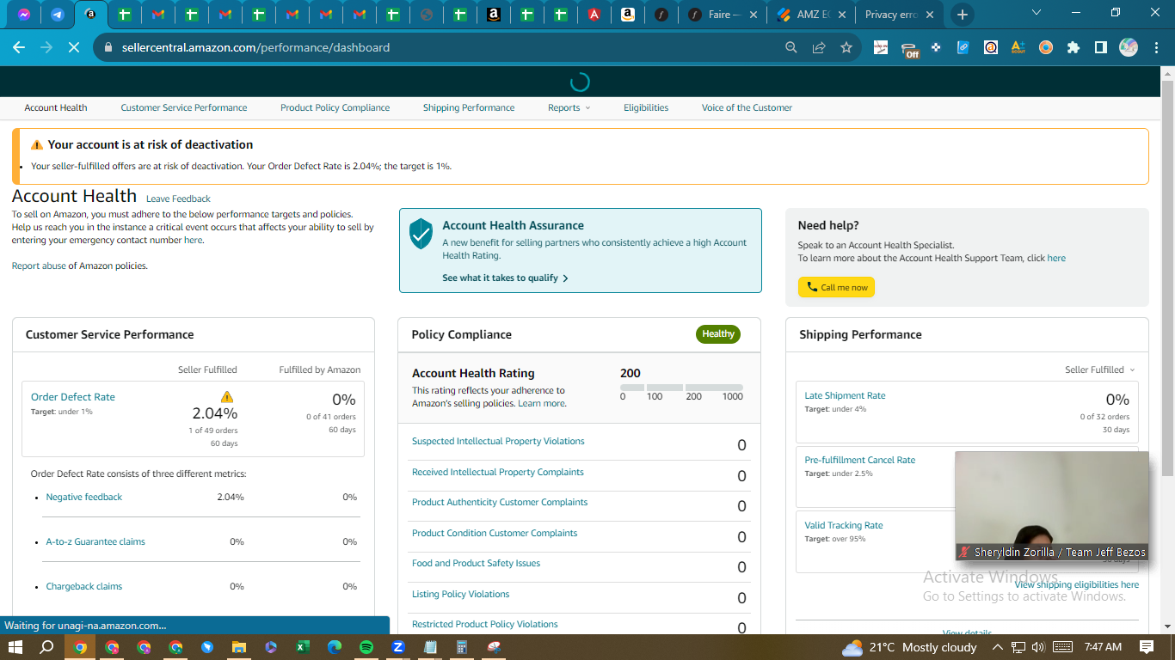Open the Chrome profile avatar
The height and width of the screenshot is (660, 1175).
(x=1129, y=47)
